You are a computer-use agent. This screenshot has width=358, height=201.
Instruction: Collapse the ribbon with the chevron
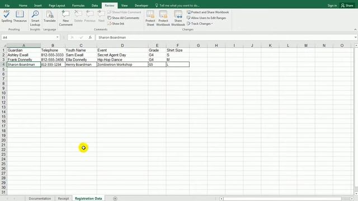[x=355, y=30]
